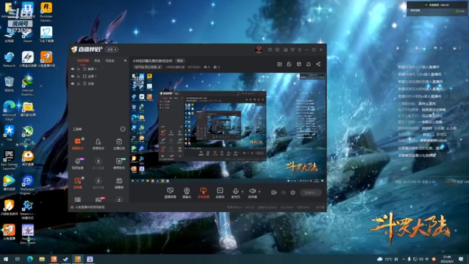This screenshot has height=264, width=469.
Task: Toggle lock on 截屏 1 source
Action: (79, 69)
